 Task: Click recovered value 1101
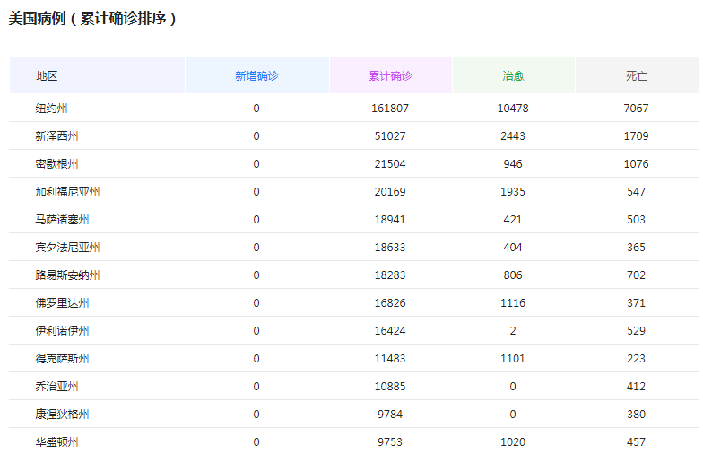point(513,359)
